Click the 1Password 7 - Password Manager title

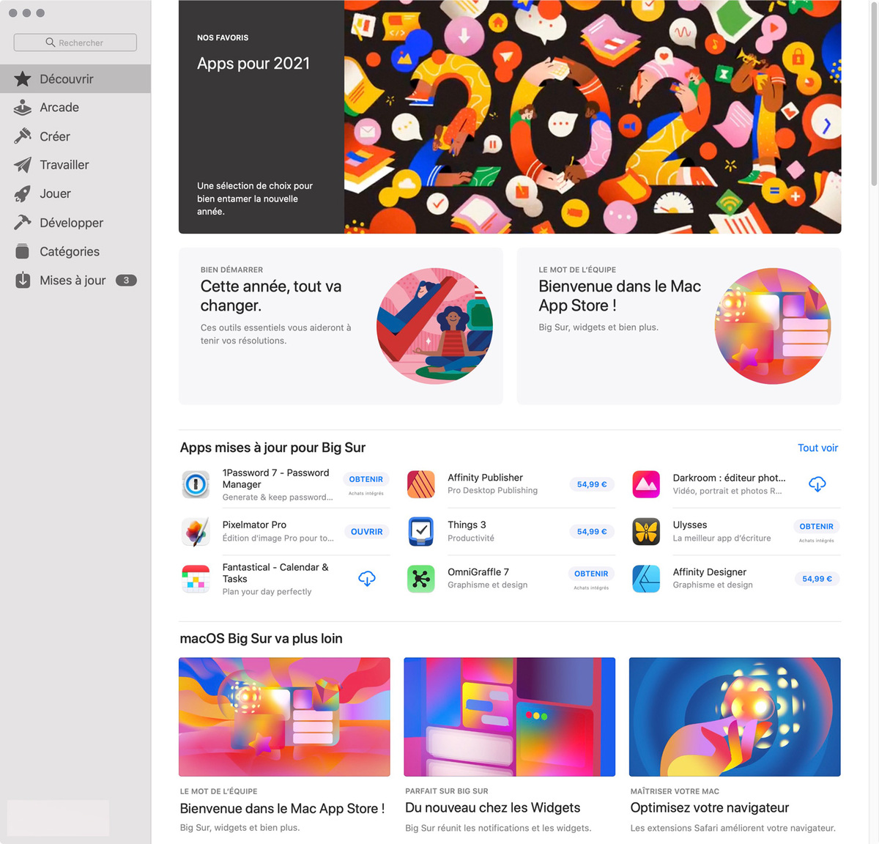(x=275, y=478)
